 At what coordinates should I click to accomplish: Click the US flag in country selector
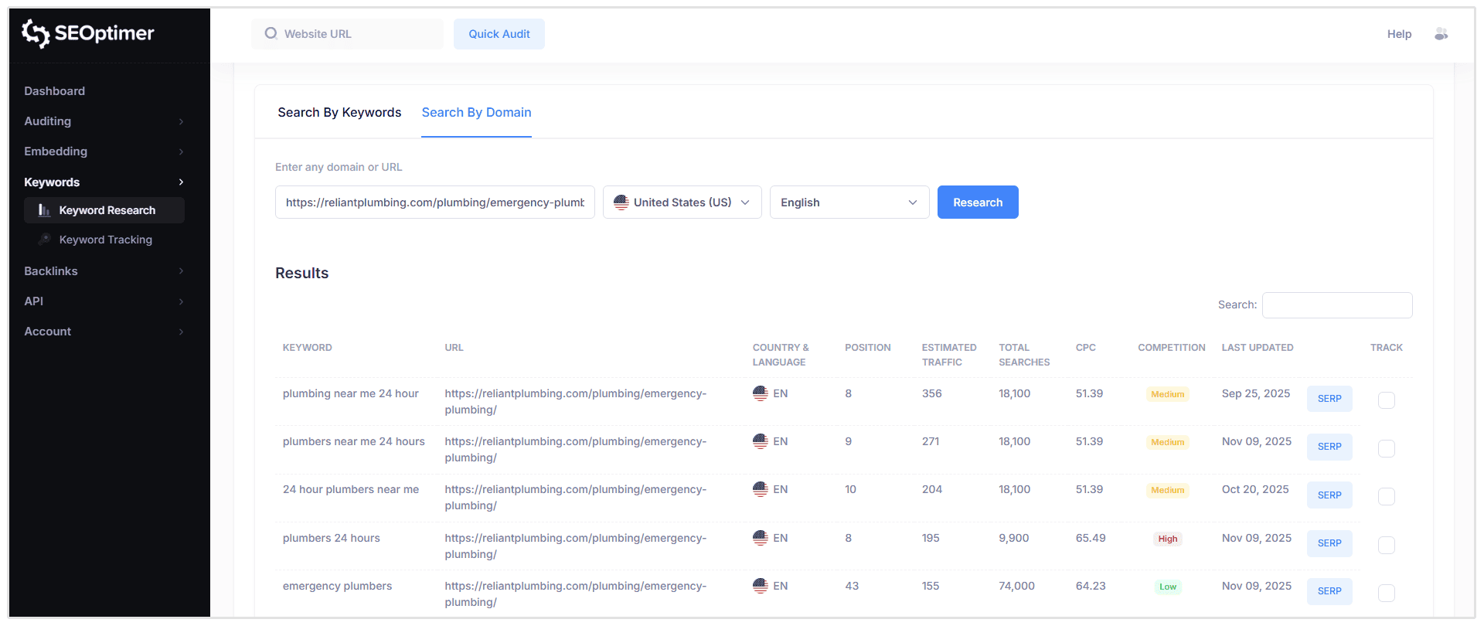pyautogui.click(x=621, y=202)
